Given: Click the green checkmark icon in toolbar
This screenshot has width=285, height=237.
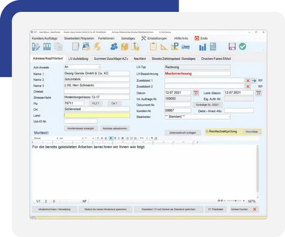Looking at the screenshot, I should tap(243, 47).
